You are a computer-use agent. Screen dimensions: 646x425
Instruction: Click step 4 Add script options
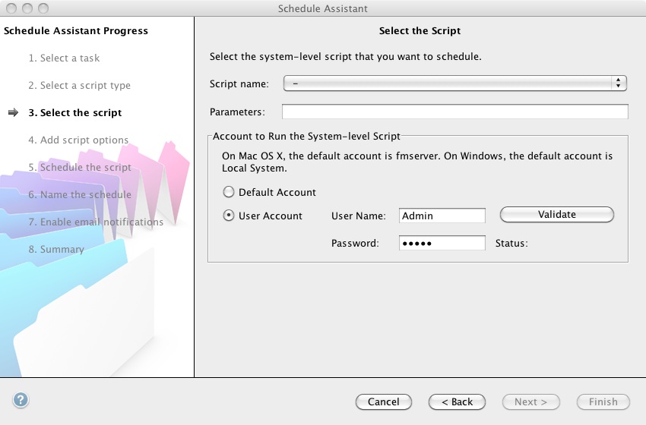click(x=78, y=140)
